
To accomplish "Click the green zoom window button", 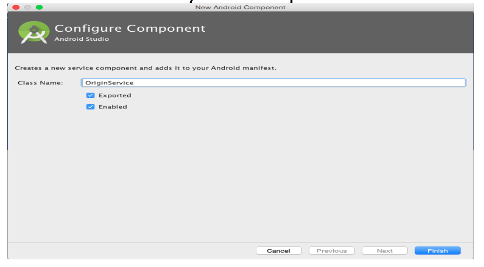I will (x=39, y=7).
